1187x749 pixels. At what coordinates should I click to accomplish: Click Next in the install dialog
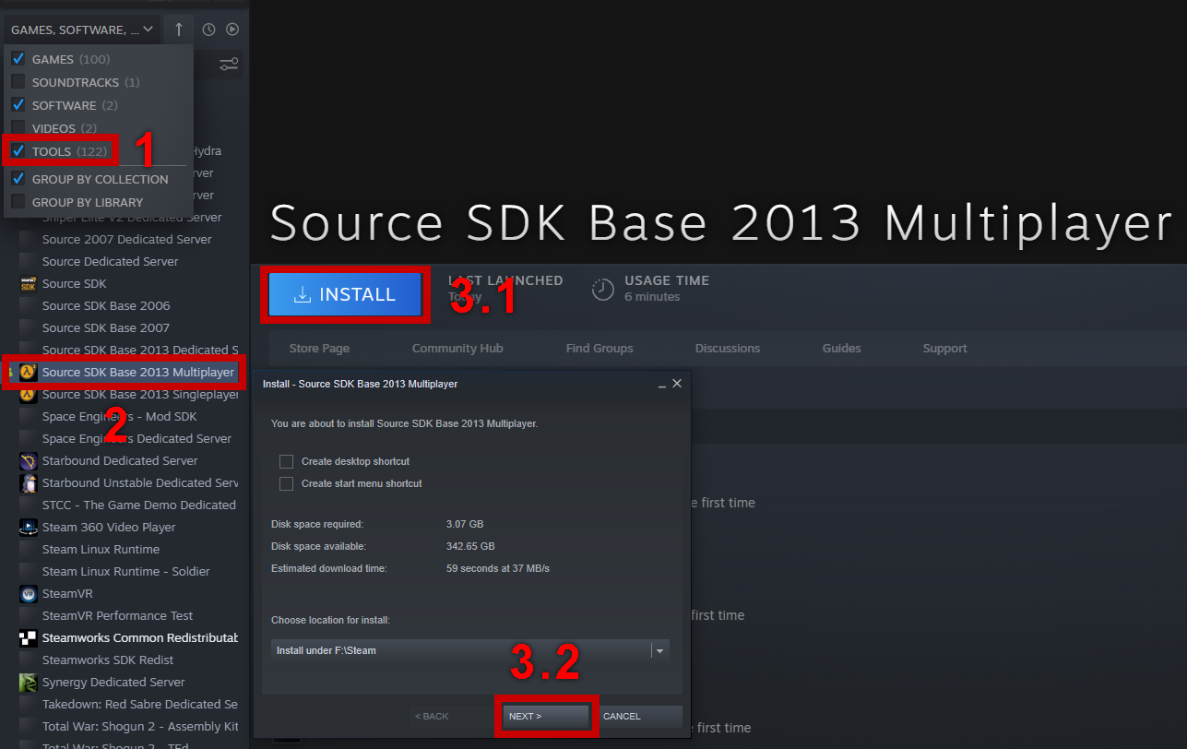pos(546,716)
